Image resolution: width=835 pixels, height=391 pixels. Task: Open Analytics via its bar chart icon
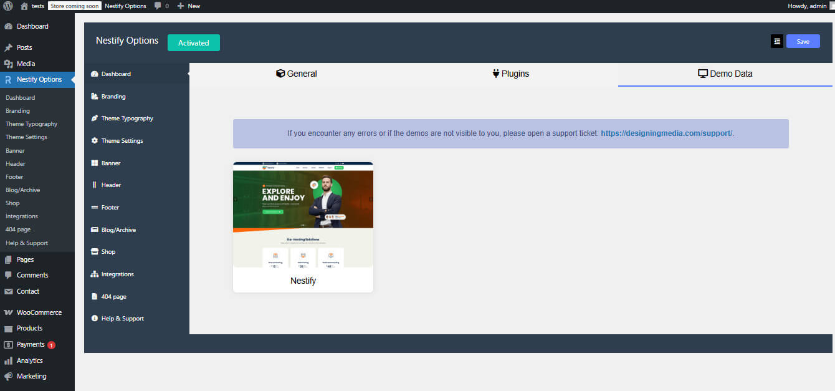click(x=8, y=360)
